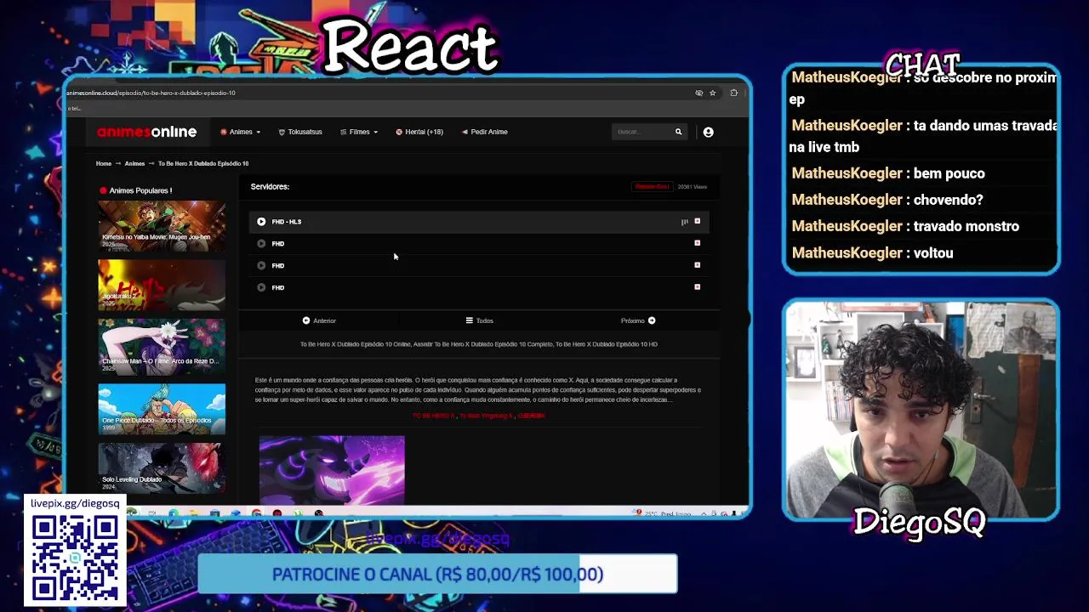
Task: Open Solo Leveling Dublado thumbnail
Action: (162, 468)
